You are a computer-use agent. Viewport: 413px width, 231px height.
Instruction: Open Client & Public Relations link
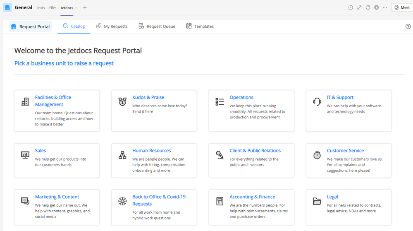(255, 151)
